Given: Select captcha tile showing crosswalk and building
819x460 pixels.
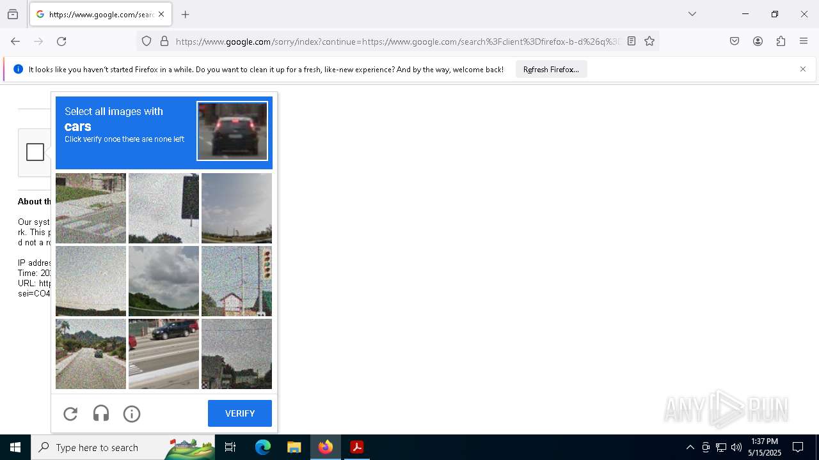Looking at the screenshot, I should pos(91,208).
